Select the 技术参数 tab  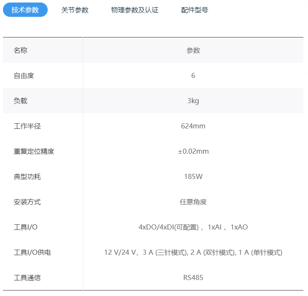(25, 10)
